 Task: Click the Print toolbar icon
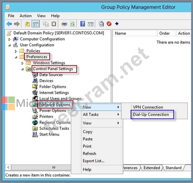point(64,24)
